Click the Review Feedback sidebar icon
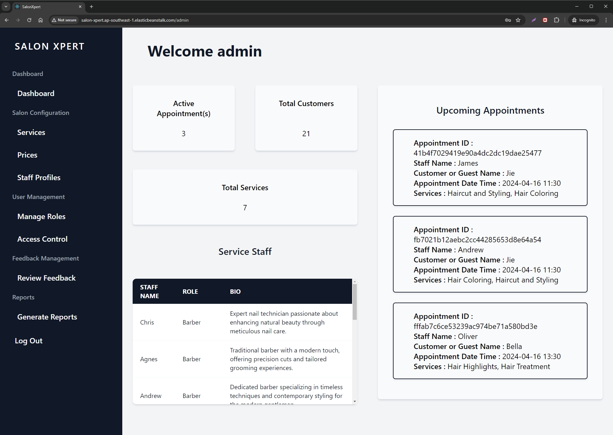613x435 pixels. tap(46, 278)
